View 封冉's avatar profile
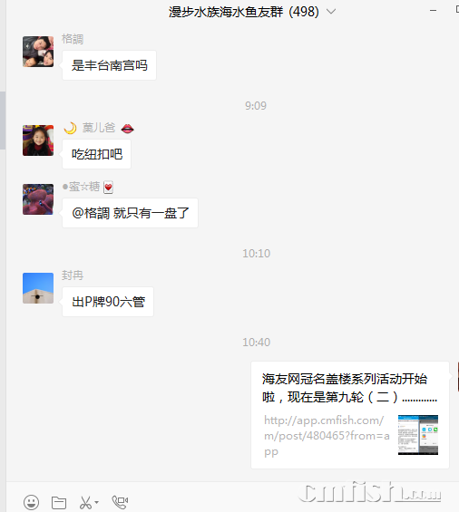 (38, 288)
